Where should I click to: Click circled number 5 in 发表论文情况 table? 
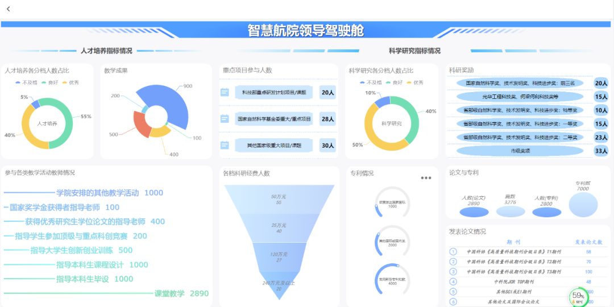click(453, 292)
